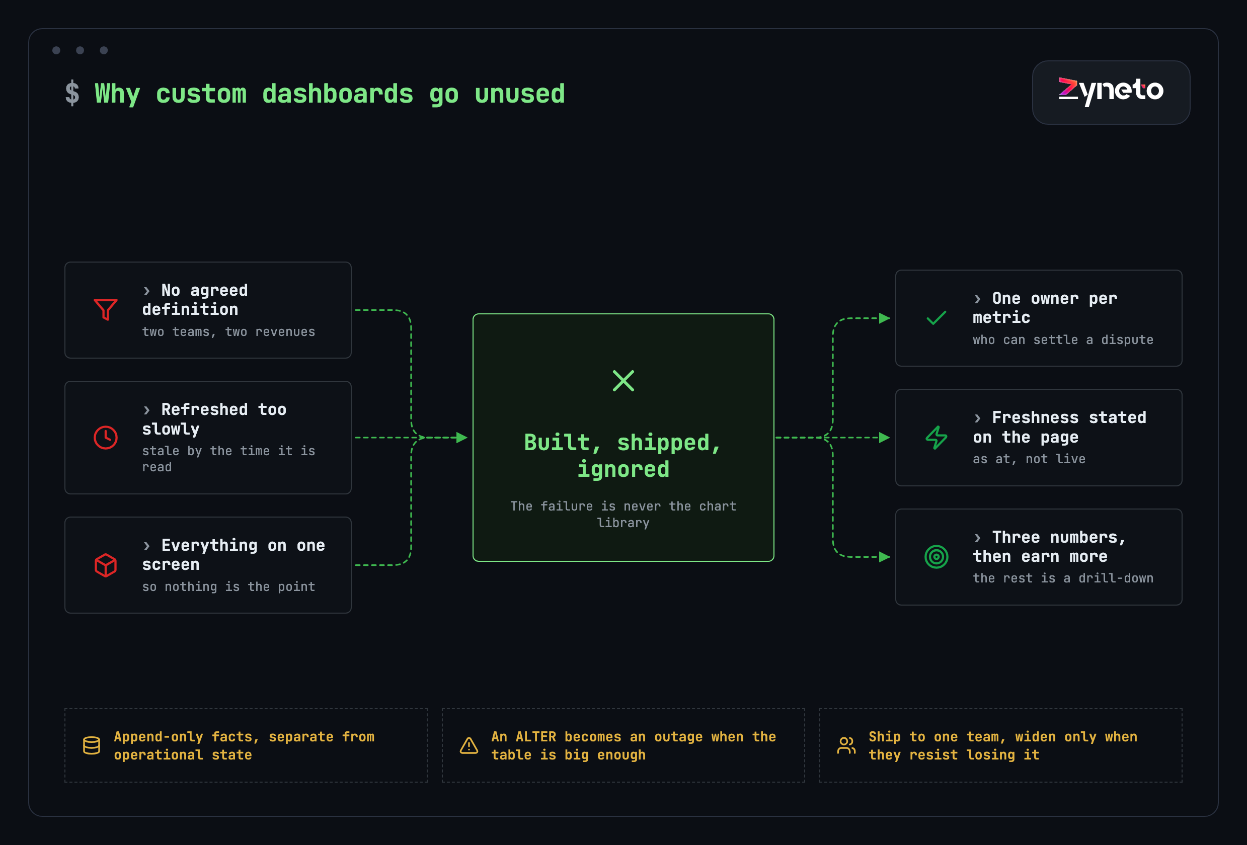Click the chevron before Three numbers, then earn more
The height and width of the screenshot is (845, 1247).
pos(977,538)
